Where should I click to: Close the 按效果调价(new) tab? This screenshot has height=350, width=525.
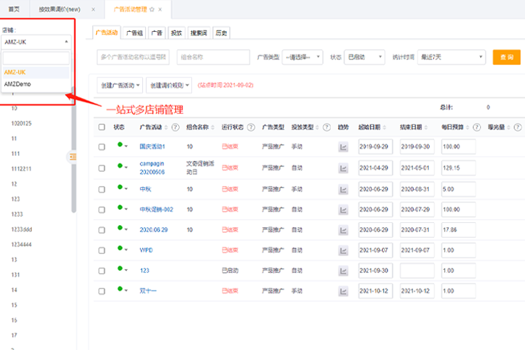[x=93, y=10]
